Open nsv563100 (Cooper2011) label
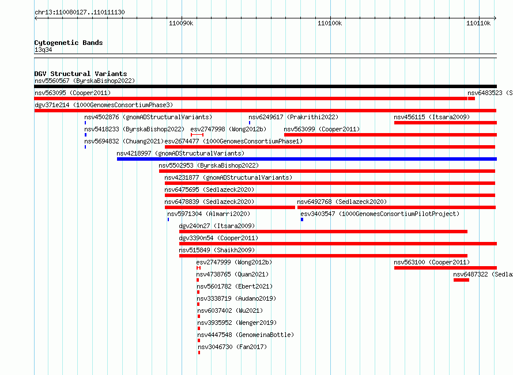The width and height of the screenshot is (513, 375). 432,262
